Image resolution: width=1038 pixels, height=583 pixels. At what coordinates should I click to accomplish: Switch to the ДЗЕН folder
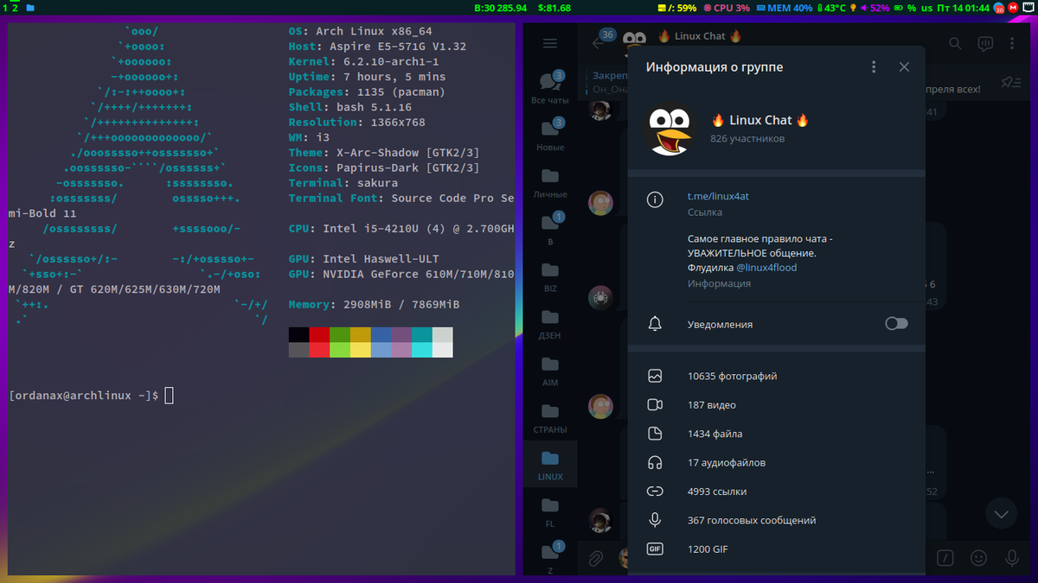coord(550,323)
